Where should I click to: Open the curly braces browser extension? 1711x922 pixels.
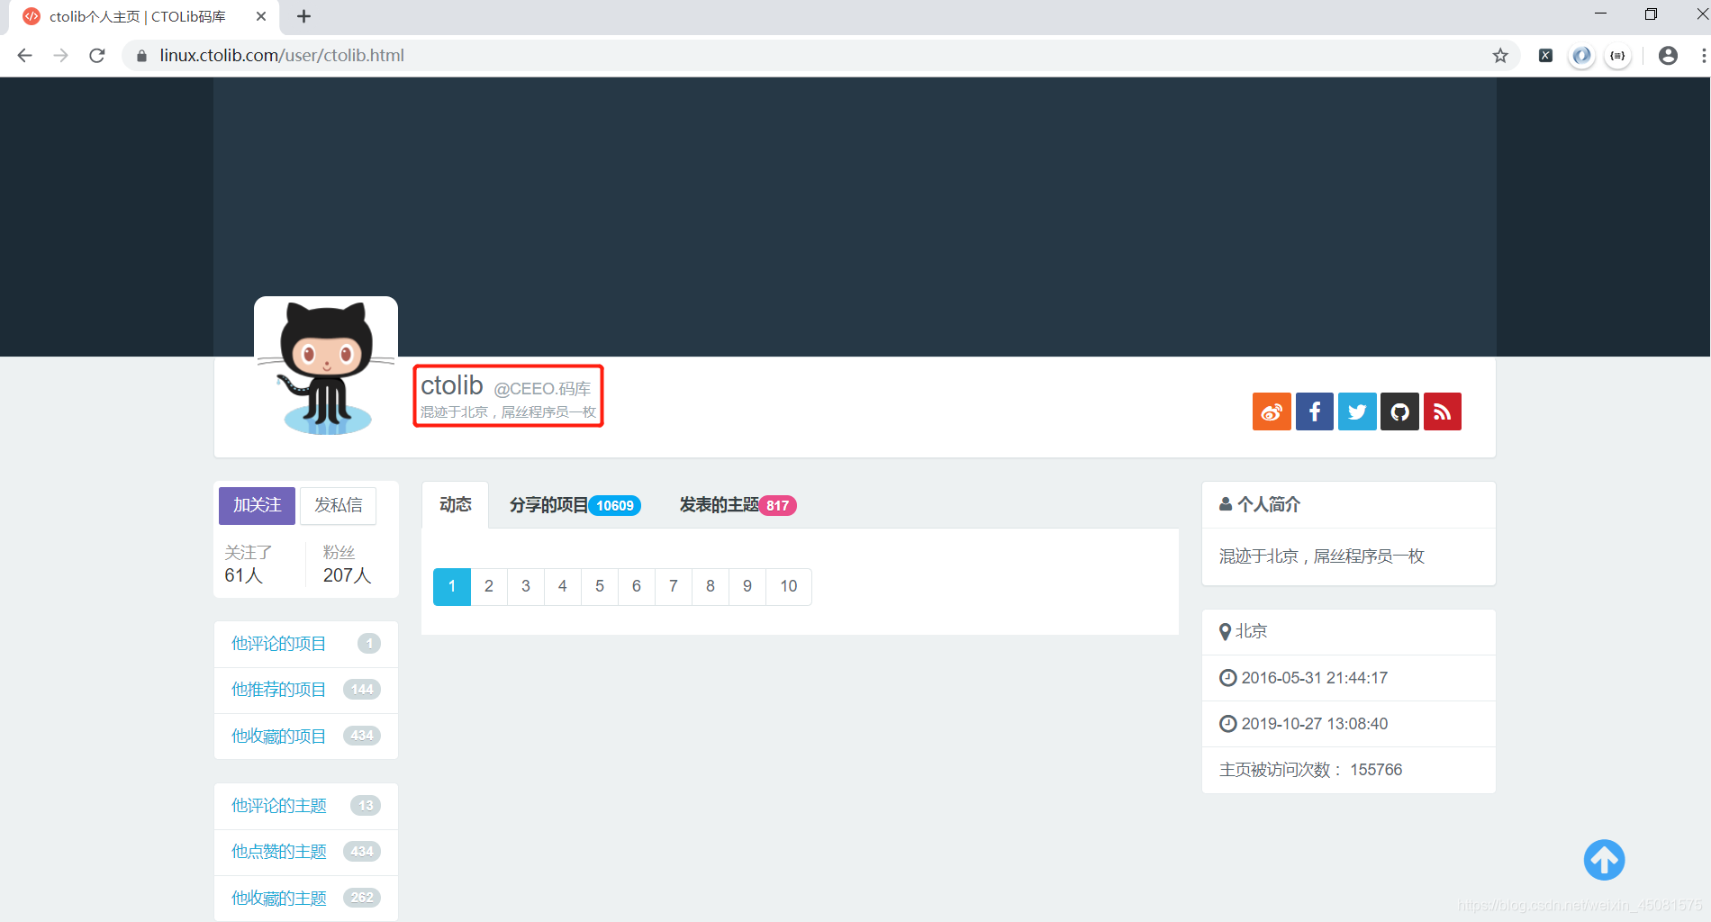point(1617,55)
